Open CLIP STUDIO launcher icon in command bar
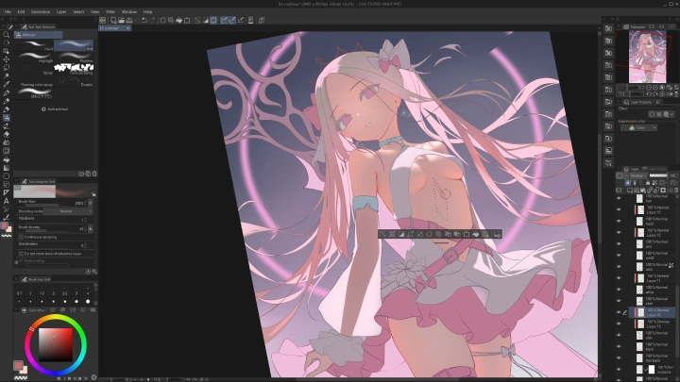680x382 pixels. coord(103,21)
